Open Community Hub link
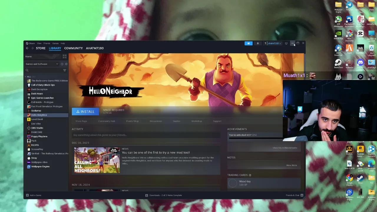Viewport: 377px width, 212px height. pyautogui.click(x=106, y=121)
